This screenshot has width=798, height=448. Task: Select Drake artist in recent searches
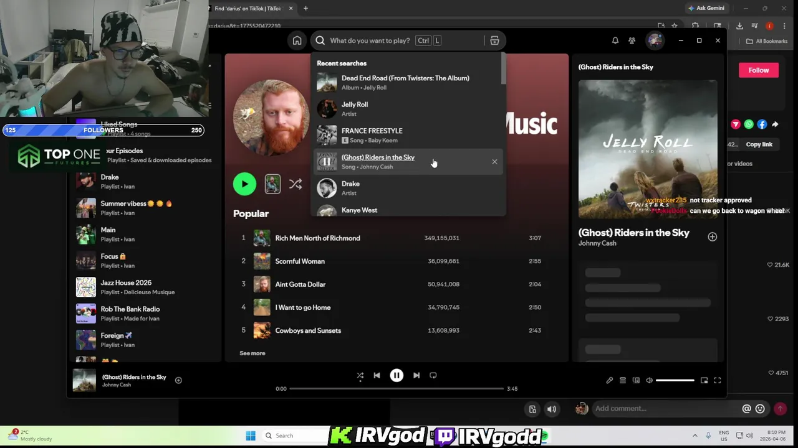pyautogui.click(x=407, y=188)
